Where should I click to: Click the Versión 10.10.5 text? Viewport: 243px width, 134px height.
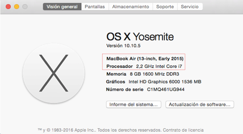pos(123,46)
